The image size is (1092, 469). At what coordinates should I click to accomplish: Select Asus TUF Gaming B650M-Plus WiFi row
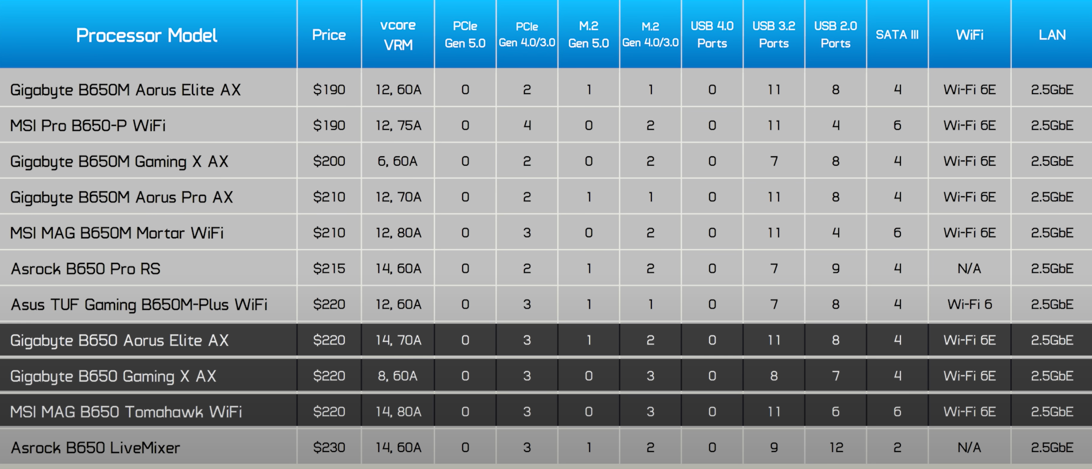139,305
